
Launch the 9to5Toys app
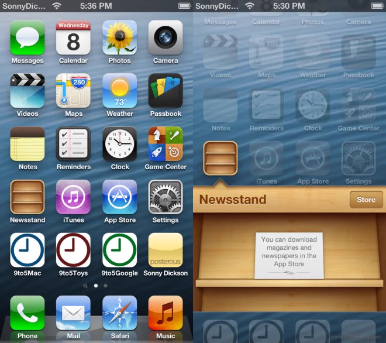pyautogui.click(x=73, y=250)
